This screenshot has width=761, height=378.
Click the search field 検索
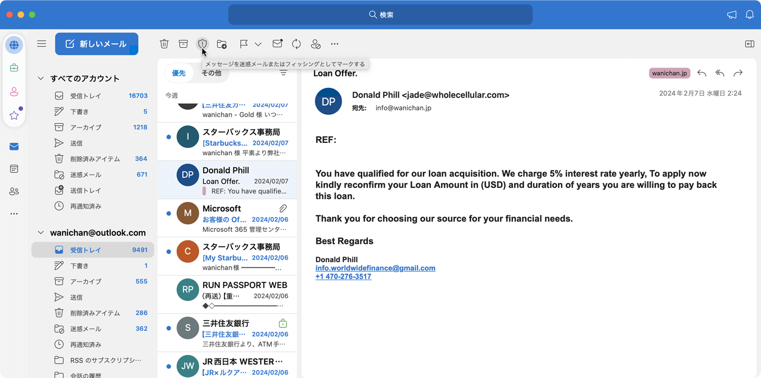[380, 15]
